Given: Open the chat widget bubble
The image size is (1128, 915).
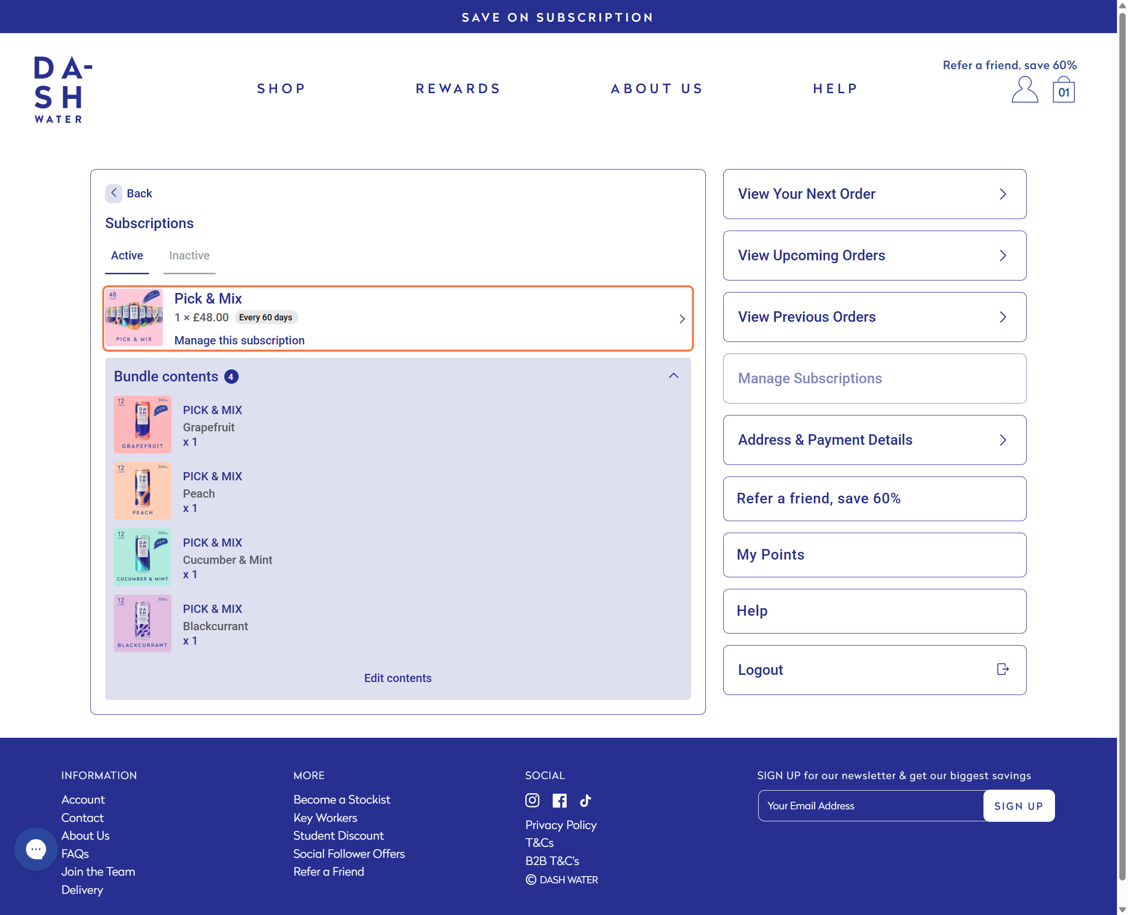Looking at the screenshot, I should (x=36, y=849).
